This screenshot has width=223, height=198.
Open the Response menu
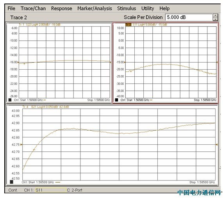coord(62,8)
